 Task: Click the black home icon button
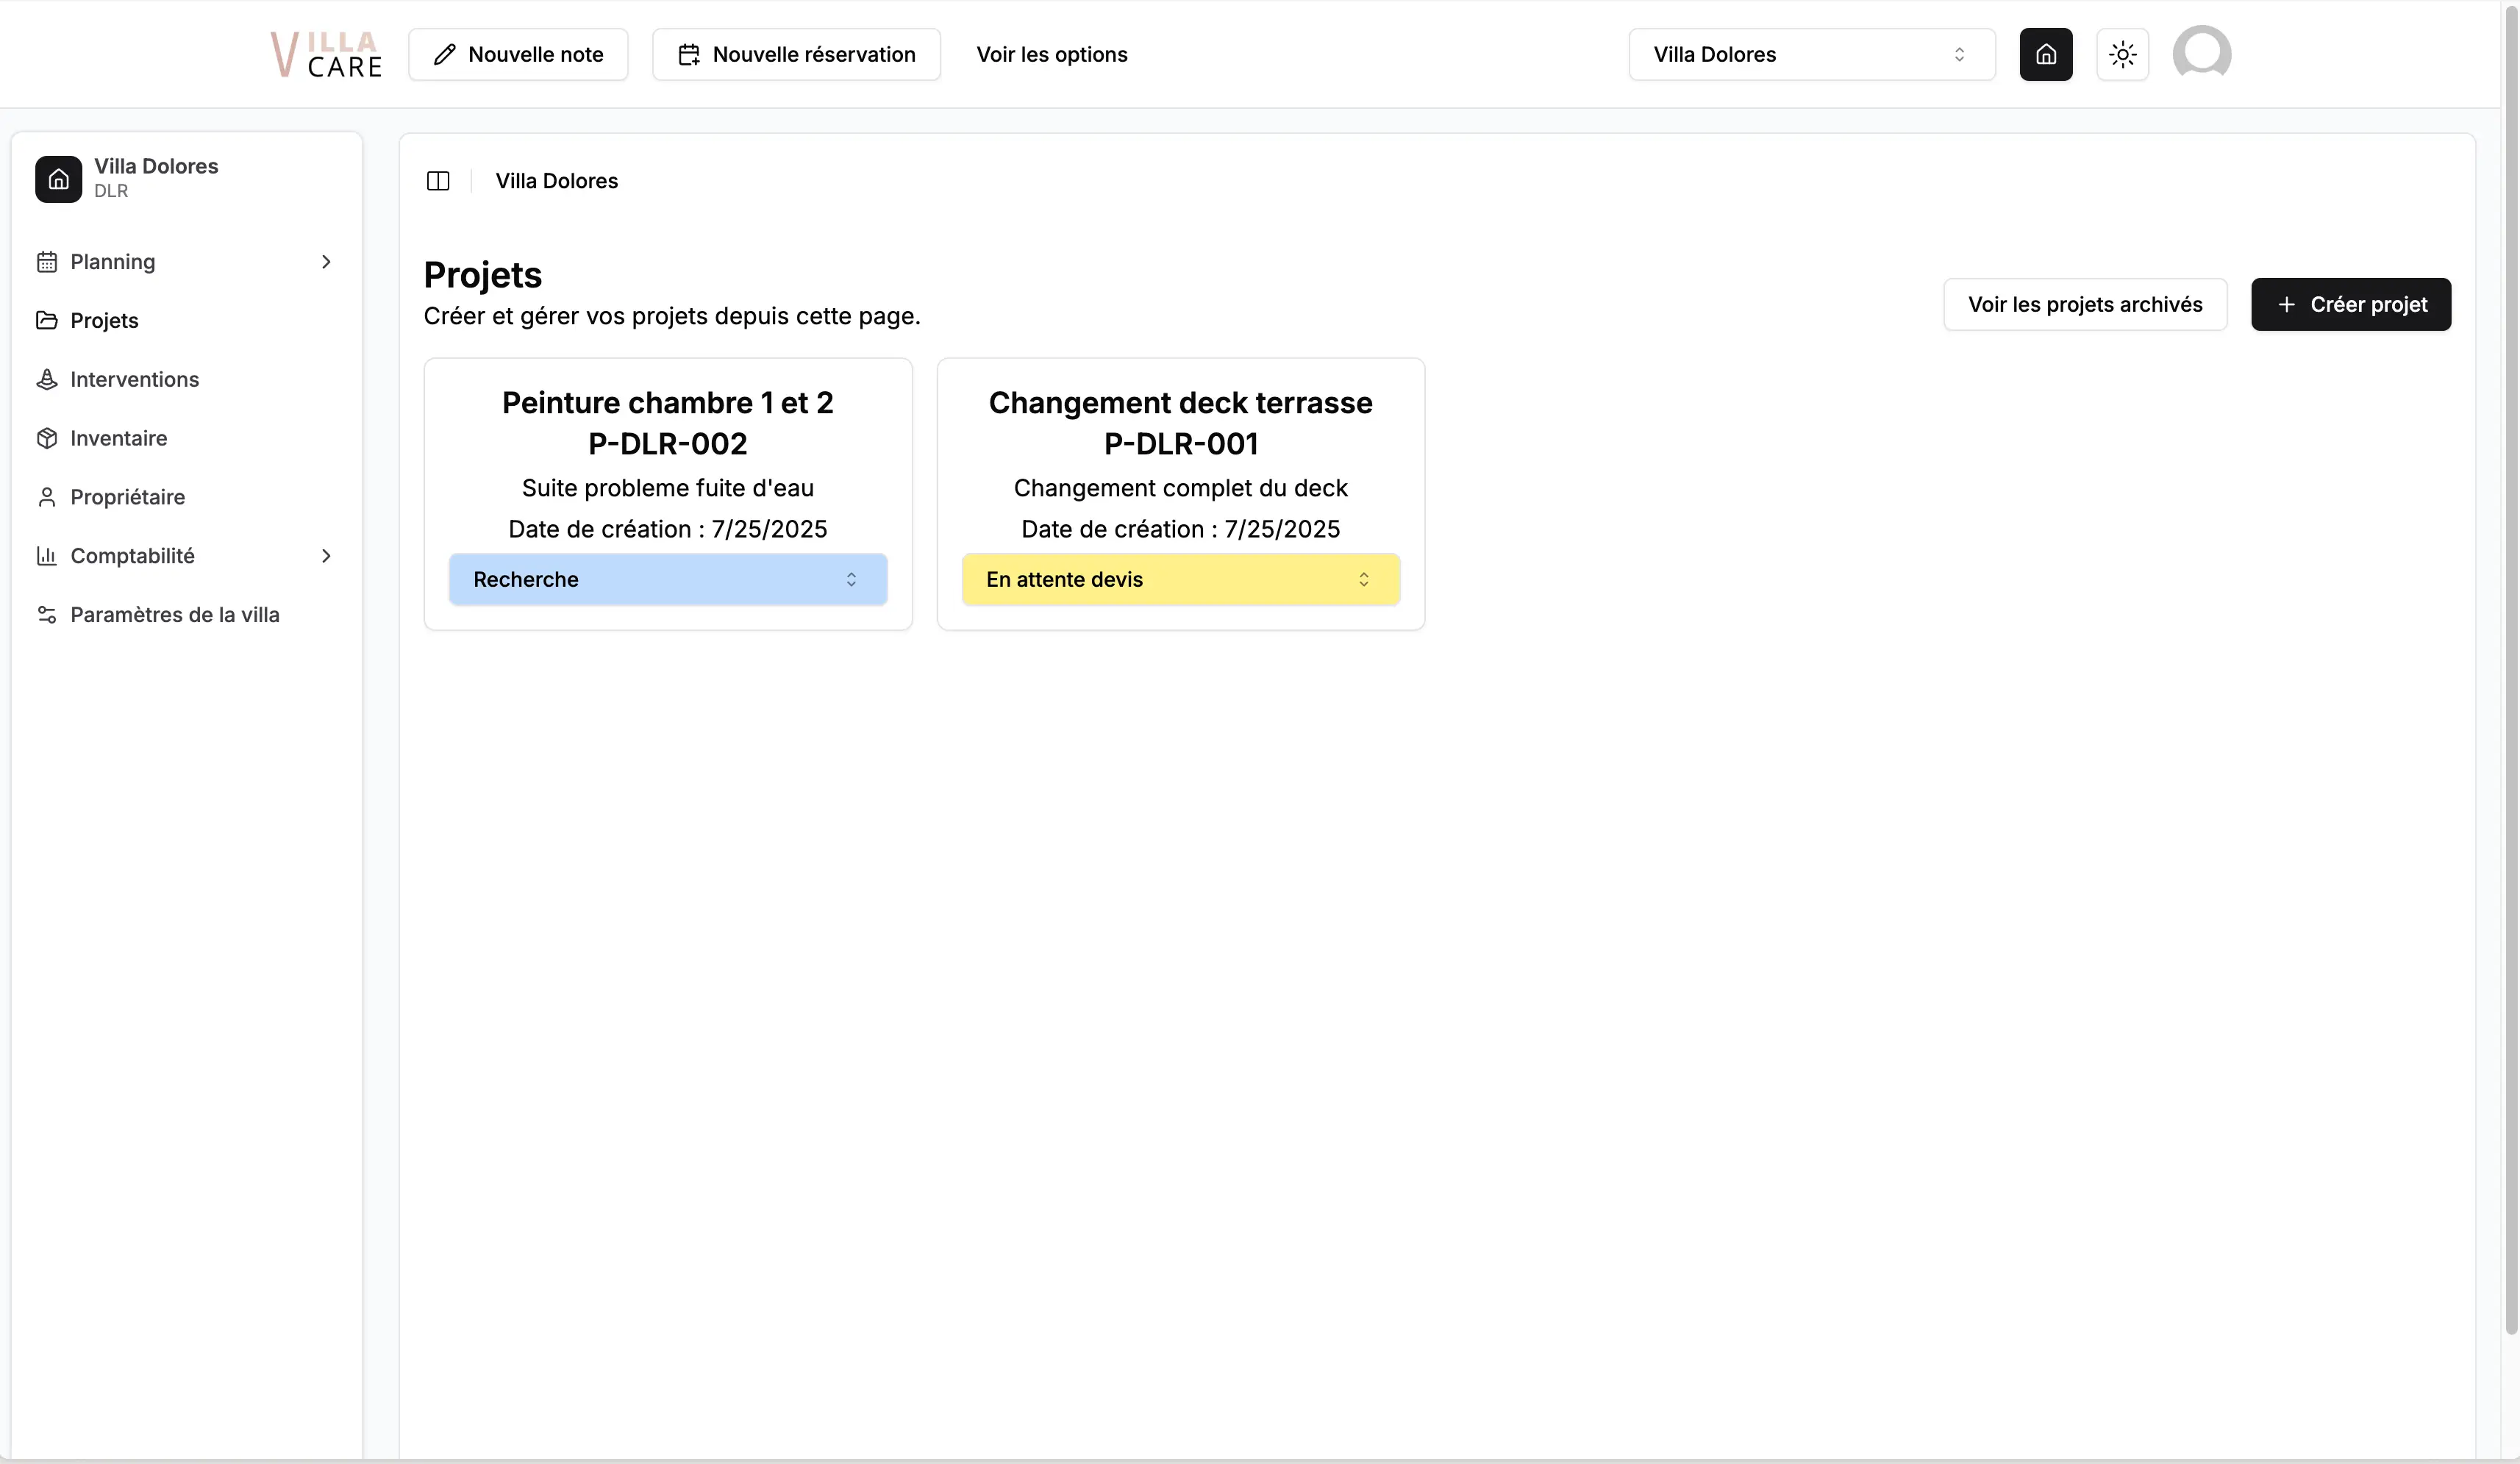click(x=2045, y=54)
